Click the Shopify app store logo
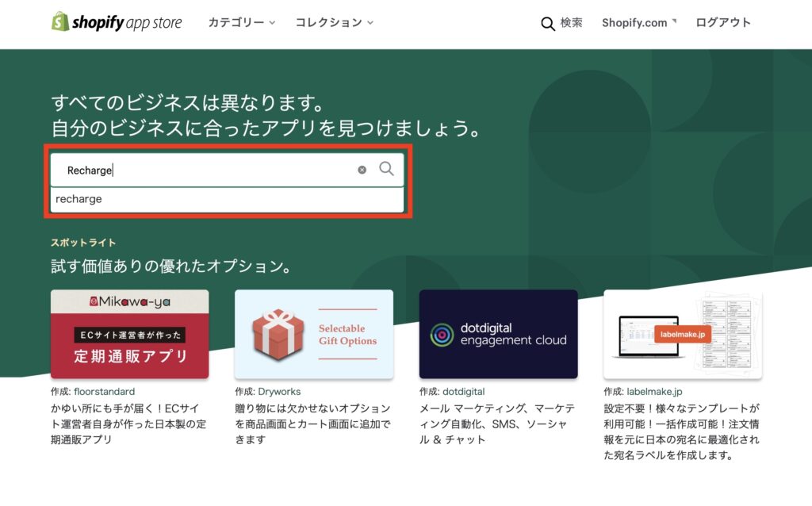 pyautogui.click(x=117, y=22)
